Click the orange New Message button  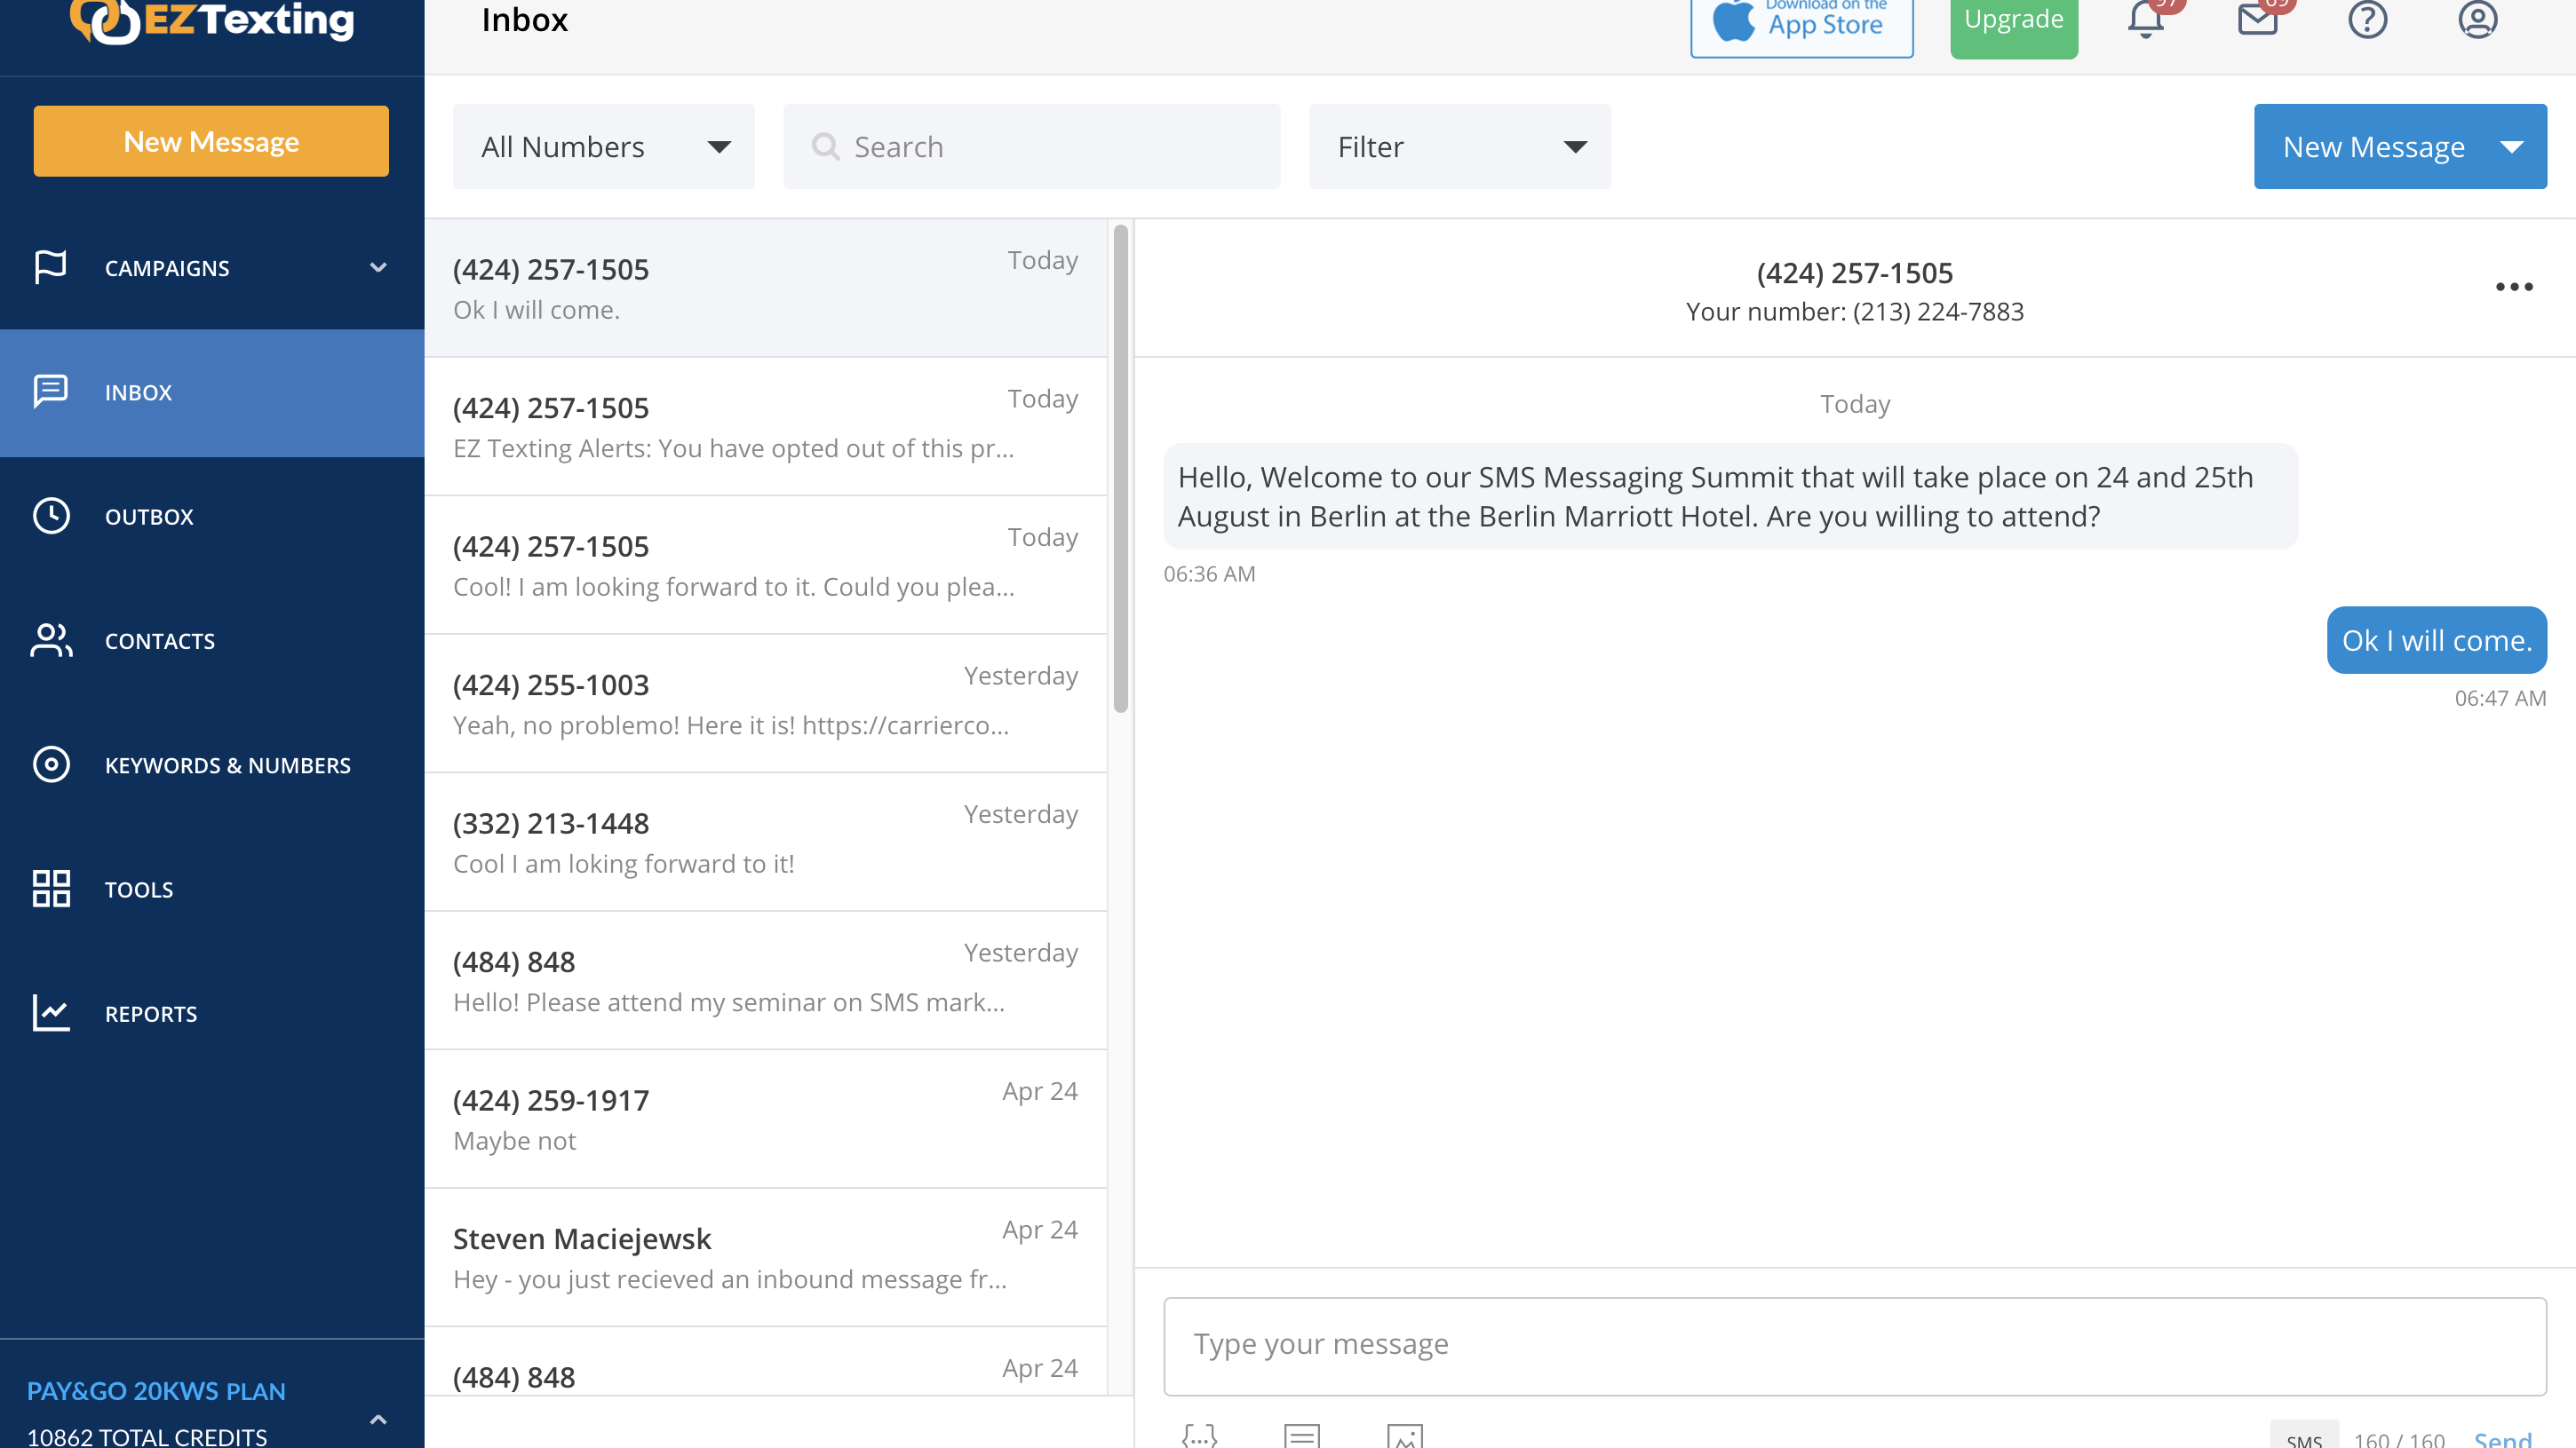pos(211,141)
